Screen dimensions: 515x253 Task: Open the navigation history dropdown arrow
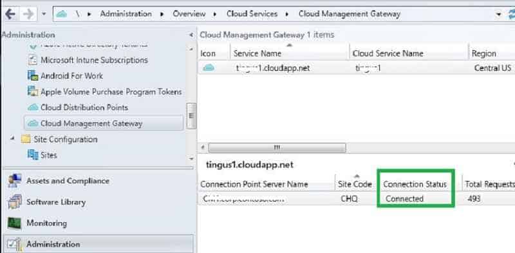(44, 14)
